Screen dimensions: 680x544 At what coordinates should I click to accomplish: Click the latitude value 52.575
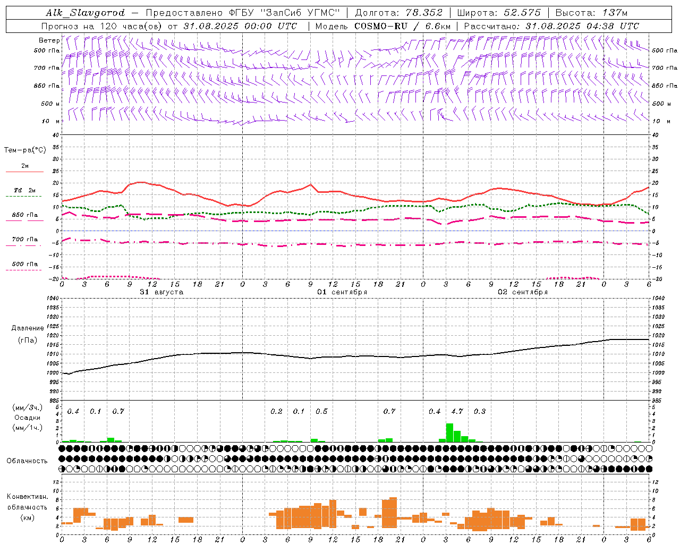click(x=522, y=13)
